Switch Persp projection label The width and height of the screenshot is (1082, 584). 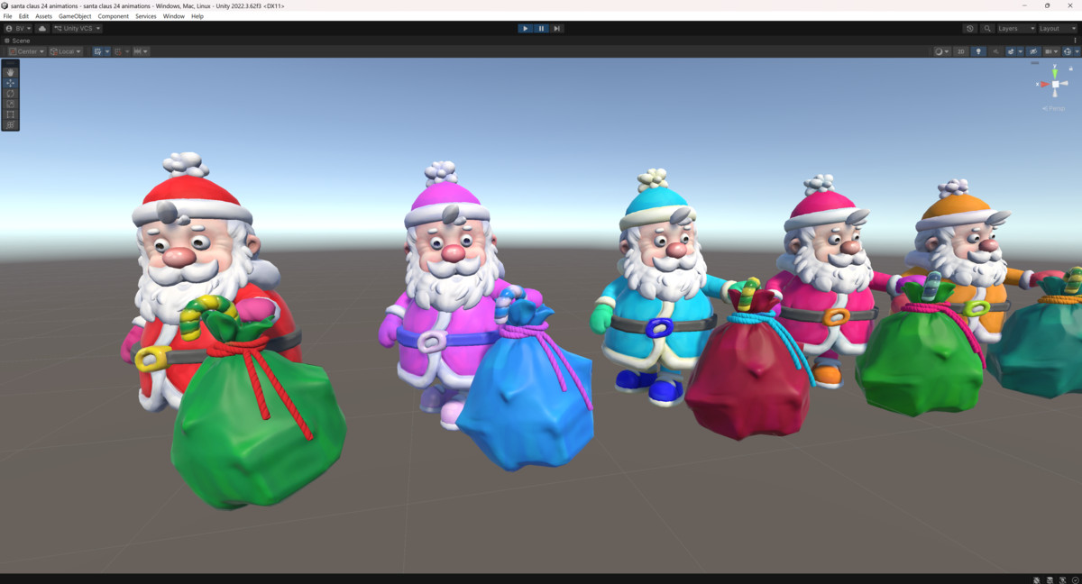click(1053, 108)
